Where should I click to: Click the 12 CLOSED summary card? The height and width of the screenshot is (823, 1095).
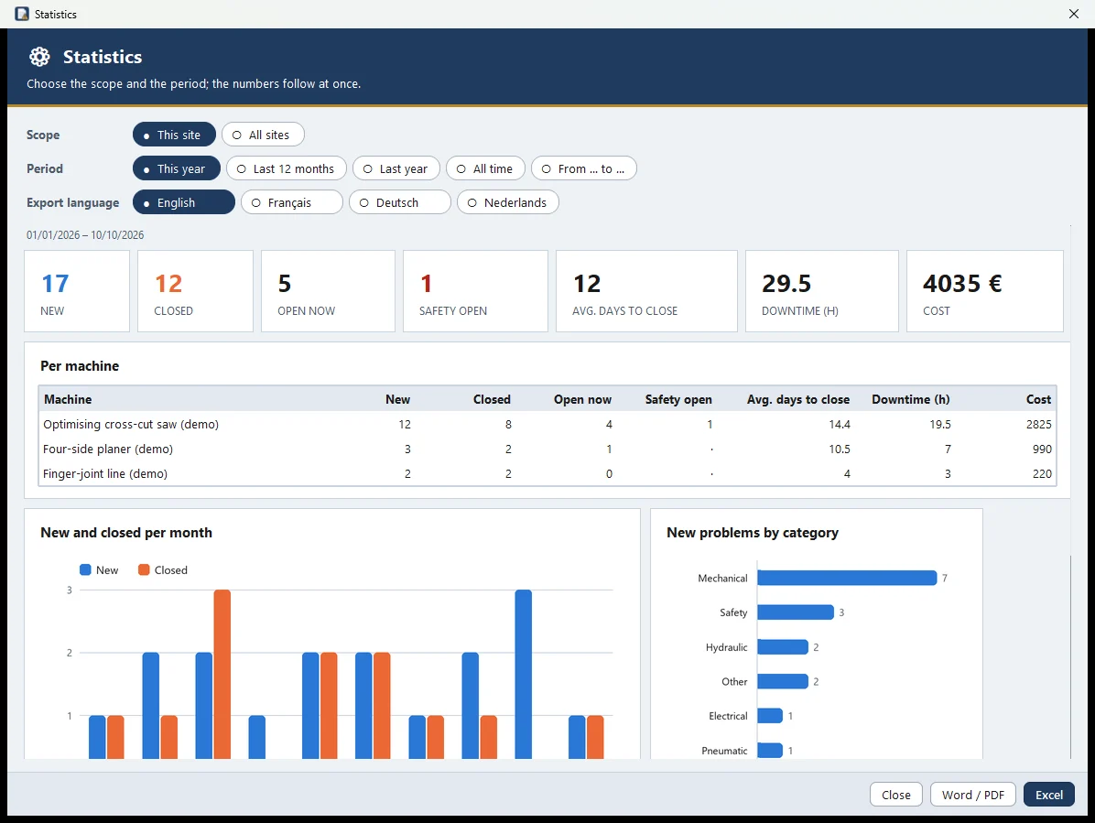coord(196,291)
